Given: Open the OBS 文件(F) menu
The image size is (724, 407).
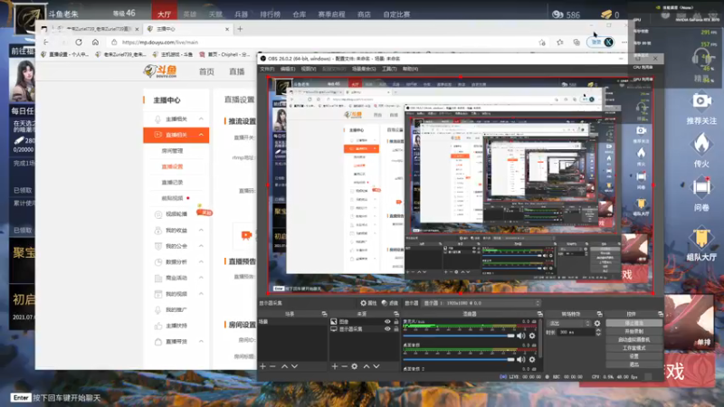Looking at the screenshot, I should coord(267,69).
